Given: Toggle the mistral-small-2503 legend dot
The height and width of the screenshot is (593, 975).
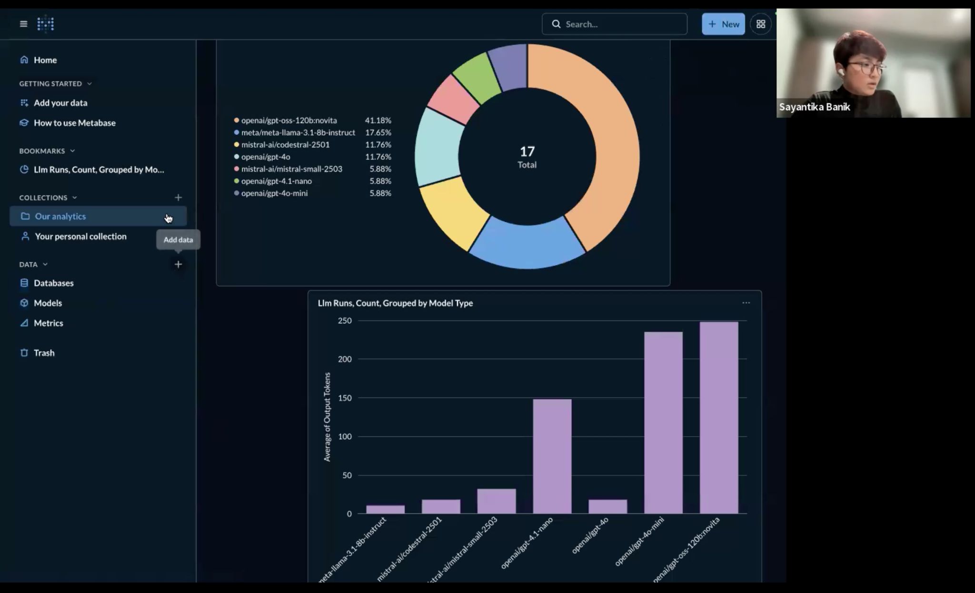Looking at the screenshot, I should [236, 169].
